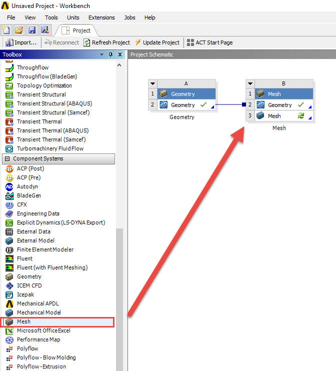Select Autodyn component
336x371 pixels.
pos(27,186)
